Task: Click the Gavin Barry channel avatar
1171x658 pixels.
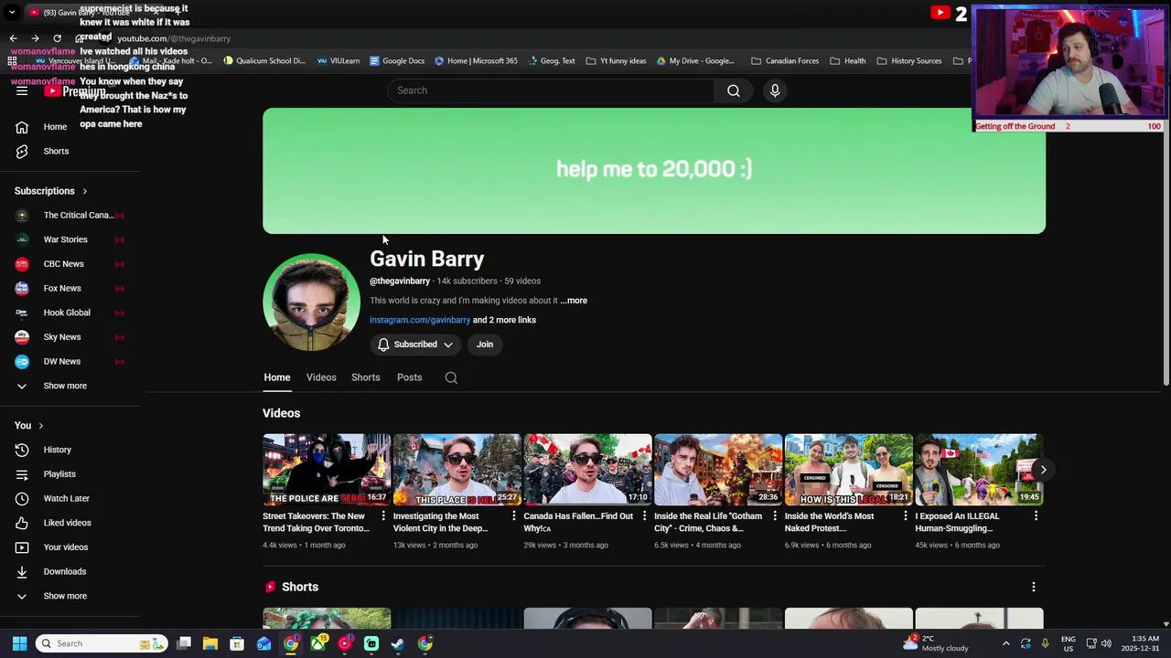Action: tap(311, 302)
